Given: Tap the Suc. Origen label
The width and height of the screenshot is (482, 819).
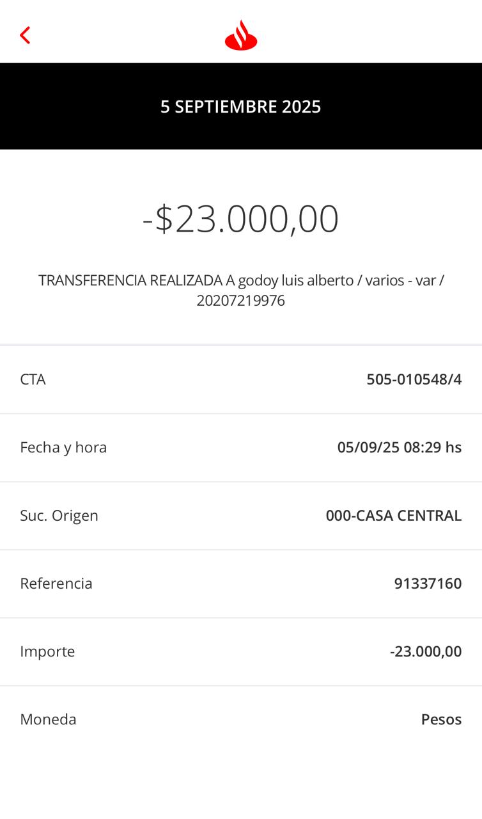Looking at the screenshot, I should (59, 516).
